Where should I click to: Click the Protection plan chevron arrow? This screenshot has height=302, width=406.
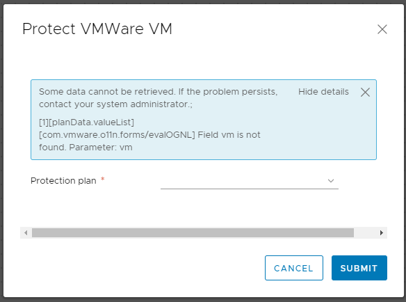pos(331,181)
